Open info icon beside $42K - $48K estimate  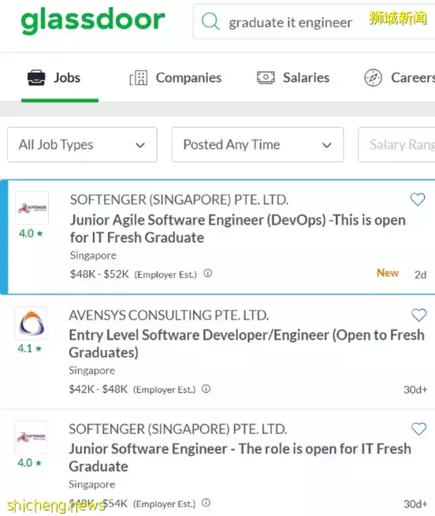[x=206, y=389]
